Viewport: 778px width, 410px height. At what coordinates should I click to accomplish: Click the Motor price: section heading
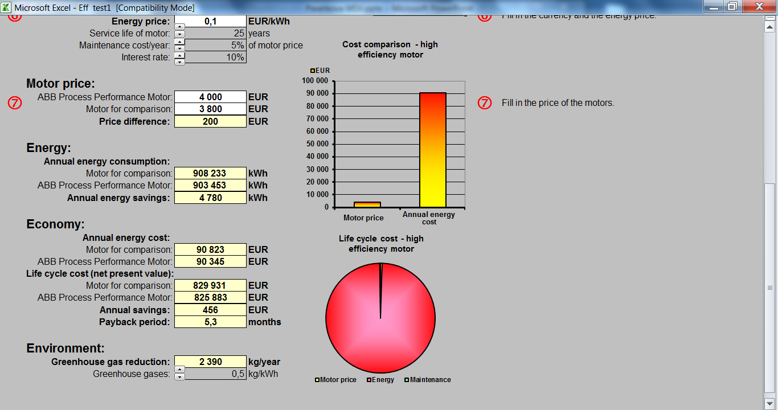click(60, 84)
